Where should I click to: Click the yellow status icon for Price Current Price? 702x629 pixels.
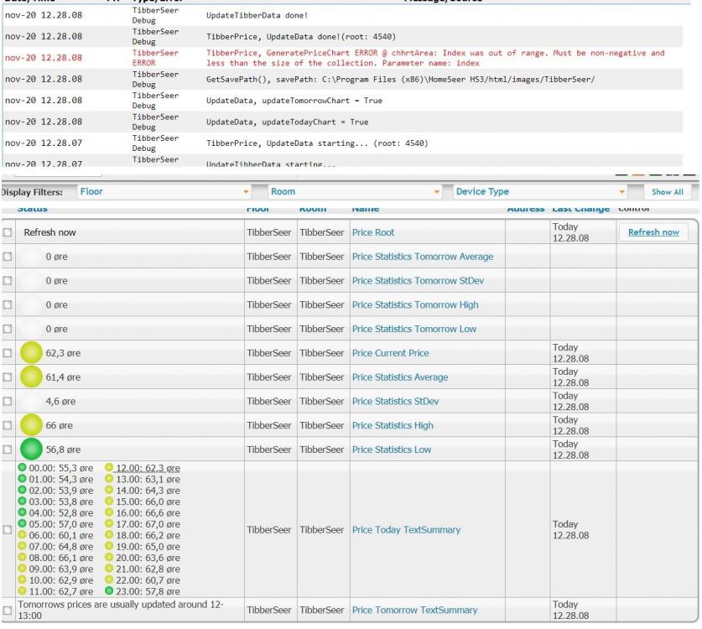click(31, 353)
